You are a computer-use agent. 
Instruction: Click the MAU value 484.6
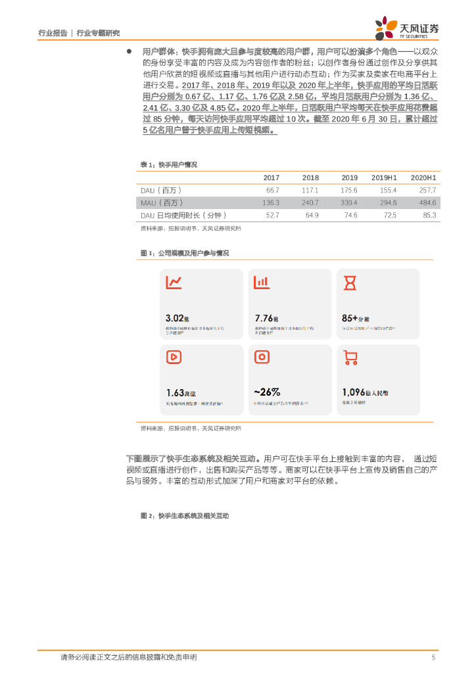coord(427,202)
